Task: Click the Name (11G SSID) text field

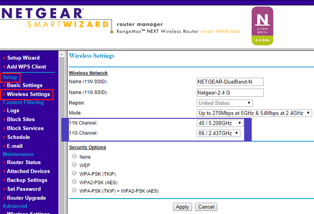Action: tap(230, 93)
